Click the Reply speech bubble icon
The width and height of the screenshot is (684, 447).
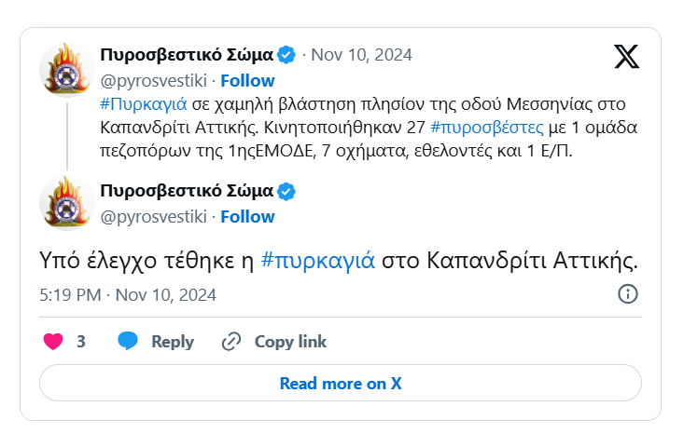click(x=128, y=342)
